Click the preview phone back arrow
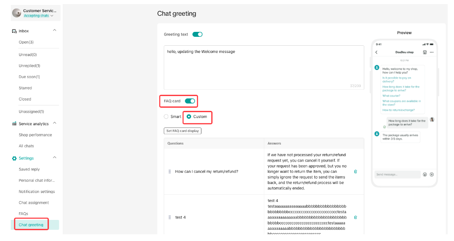454x241 pixels. point(376,53)
